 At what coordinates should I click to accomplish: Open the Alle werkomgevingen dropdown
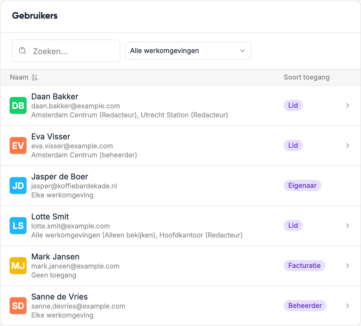[x=188, y=51]
